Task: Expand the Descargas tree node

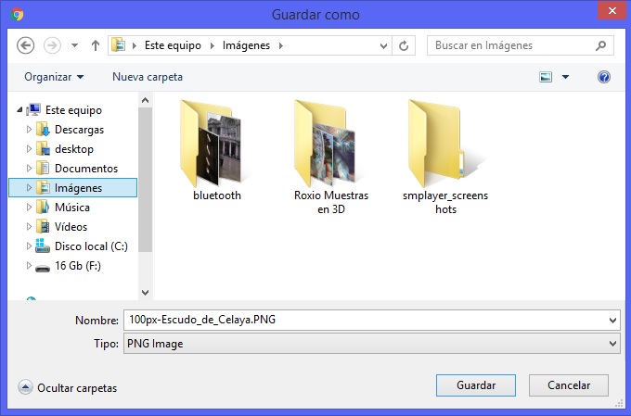Action: [30, 130]
